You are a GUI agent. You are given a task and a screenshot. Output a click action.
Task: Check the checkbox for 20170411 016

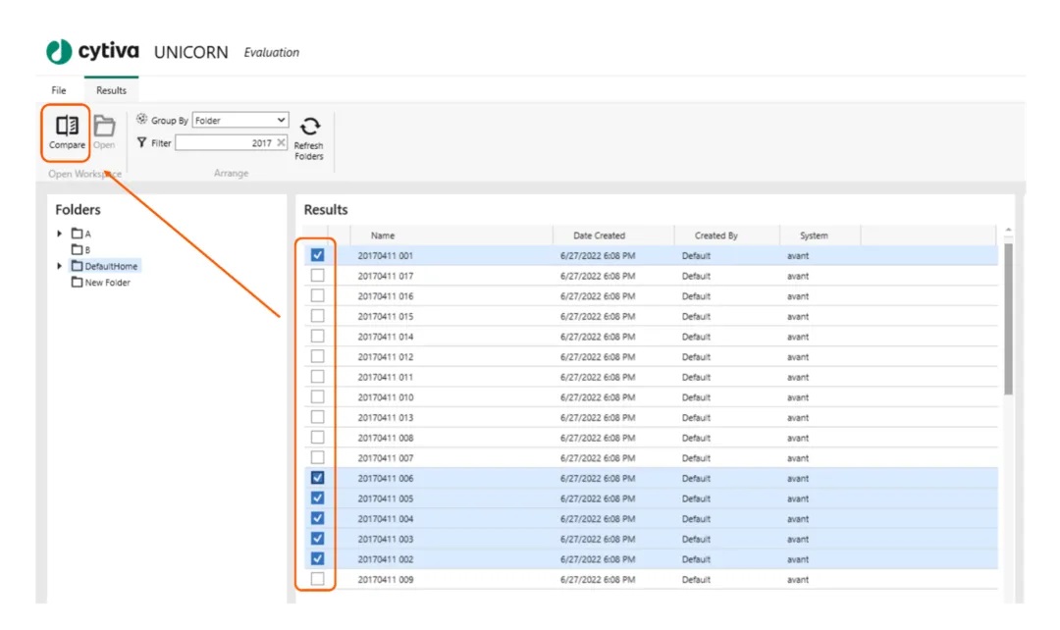click(x=317, y=296)
